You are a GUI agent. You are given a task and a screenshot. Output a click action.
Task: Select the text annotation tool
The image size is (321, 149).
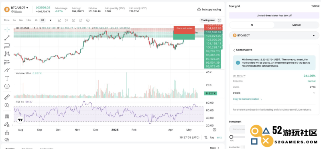click(7, 78)
